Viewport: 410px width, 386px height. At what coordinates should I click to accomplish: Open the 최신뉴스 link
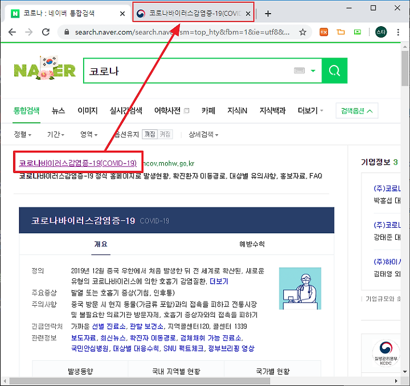113,338
